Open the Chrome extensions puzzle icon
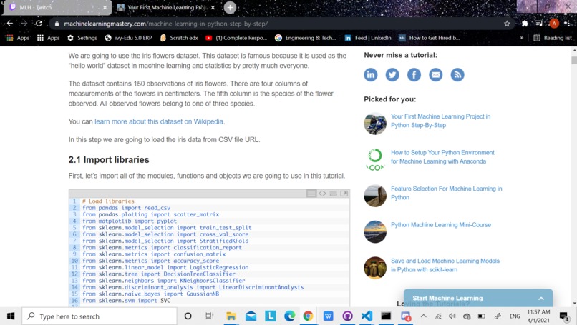 (x=525, y=24)
